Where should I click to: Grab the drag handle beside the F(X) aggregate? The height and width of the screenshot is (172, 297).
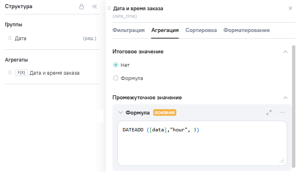point(10,73)
